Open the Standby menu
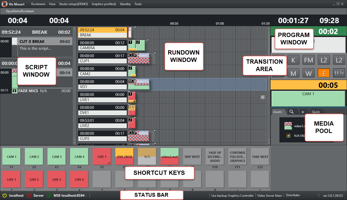The height and width of the screenshot is (200, 347). coord(125,4)
